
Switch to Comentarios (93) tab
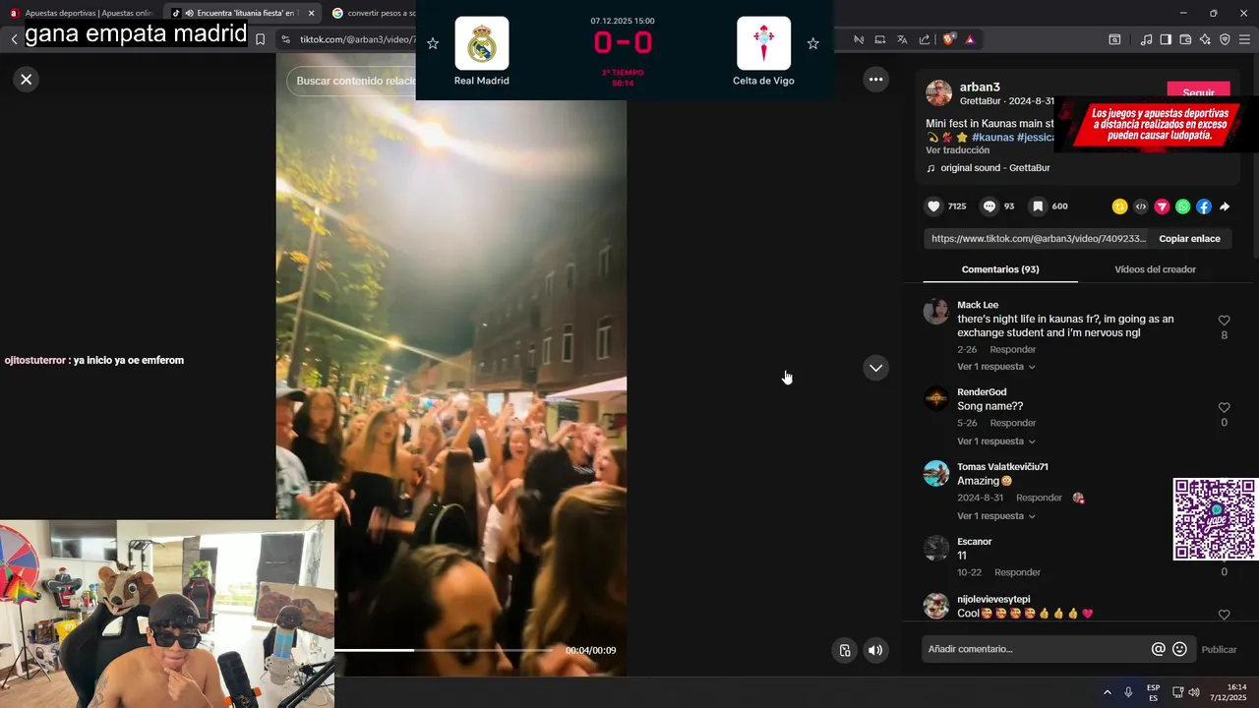(x=1000, y=269)
